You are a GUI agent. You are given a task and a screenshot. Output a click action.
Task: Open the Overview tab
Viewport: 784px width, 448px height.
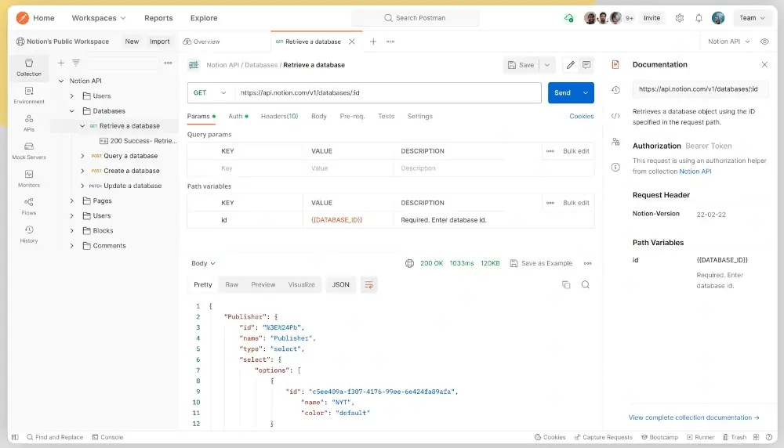pos(201,42)
